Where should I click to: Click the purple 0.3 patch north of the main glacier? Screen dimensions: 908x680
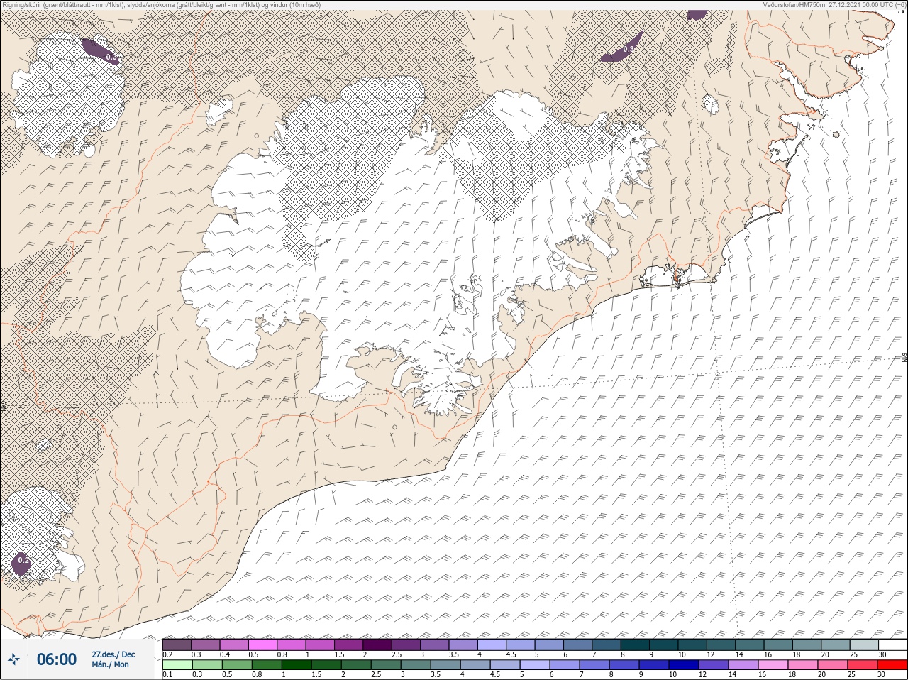(623, 48)
